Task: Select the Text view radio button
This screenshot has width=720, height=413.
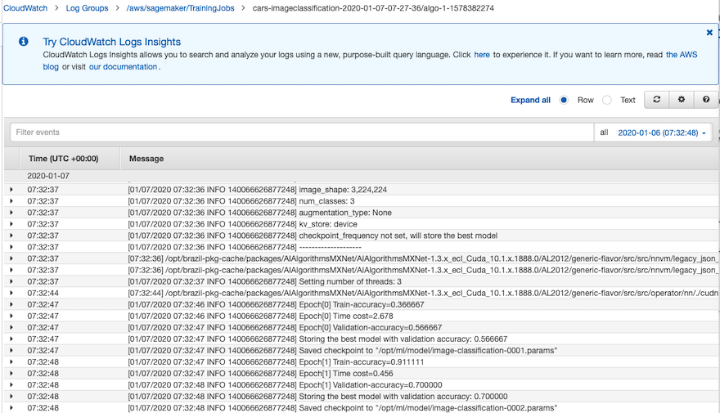Action: click(x=607, y=100)
